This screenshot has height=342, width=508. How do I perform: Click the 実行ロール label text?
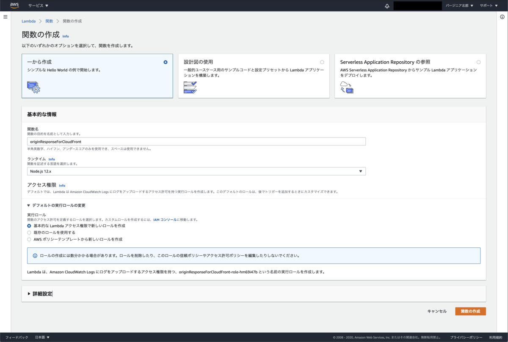(x=36, y=215)
